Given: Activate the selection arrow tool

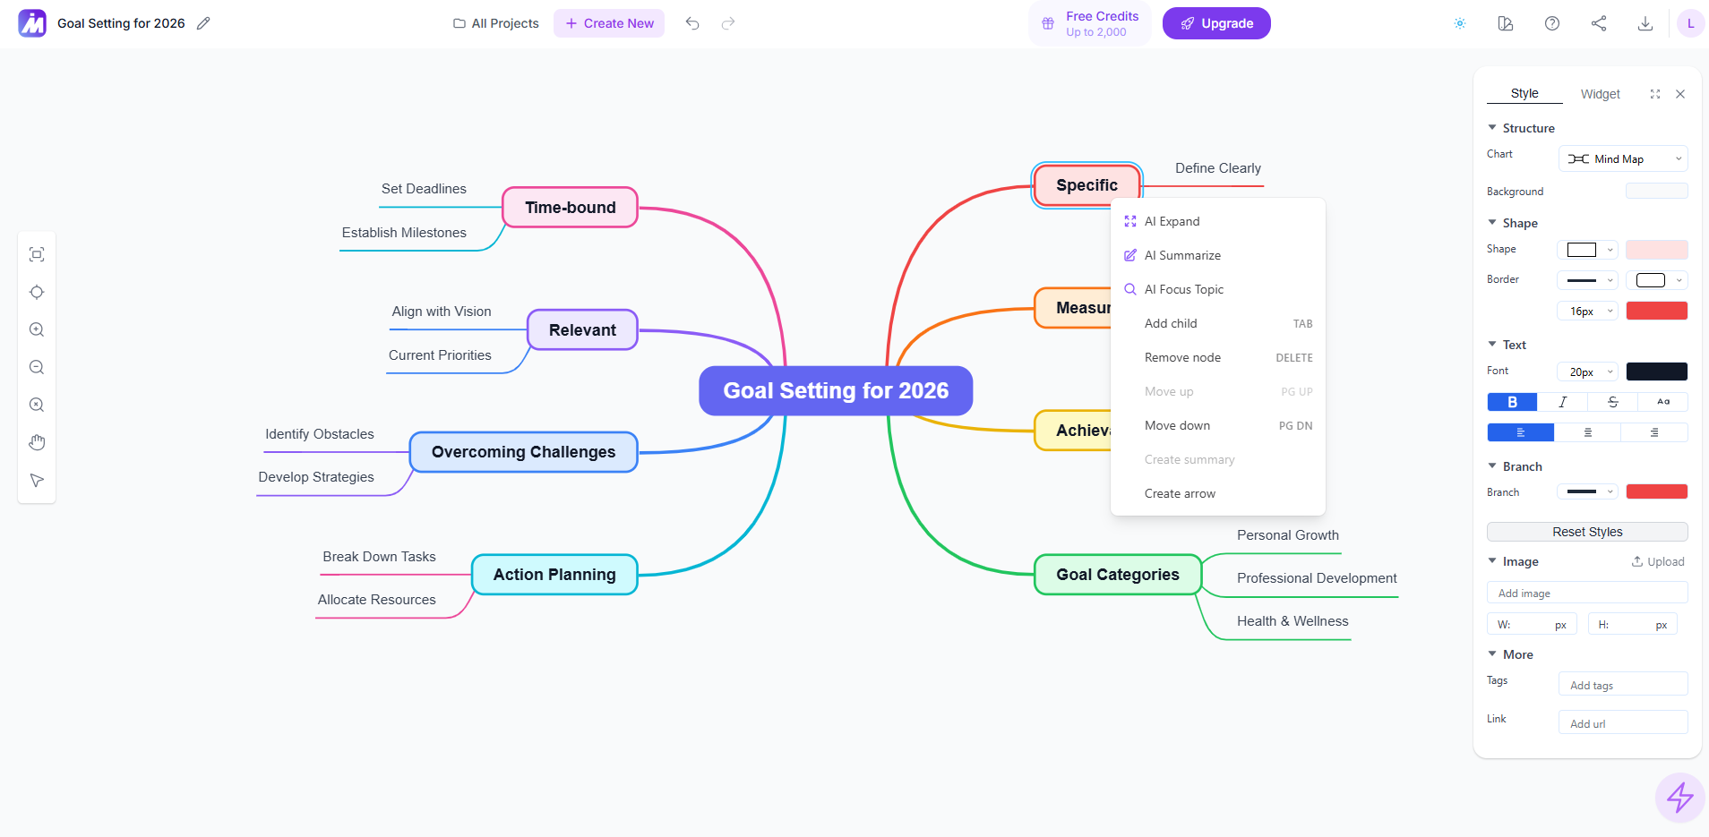Looking at the screenshot, I should tap(37, 480).
